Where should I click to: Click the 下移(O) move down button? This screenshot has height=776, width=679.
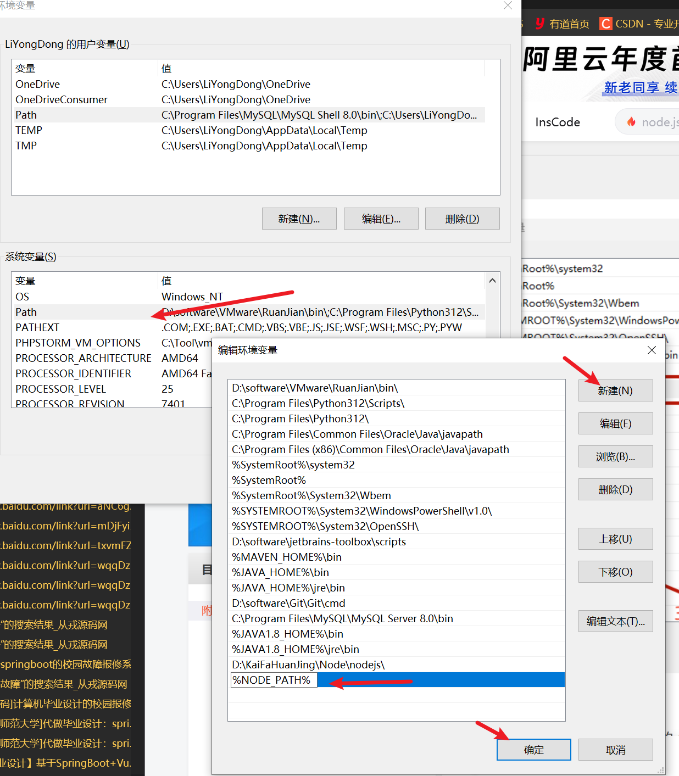tap(615, 572)
